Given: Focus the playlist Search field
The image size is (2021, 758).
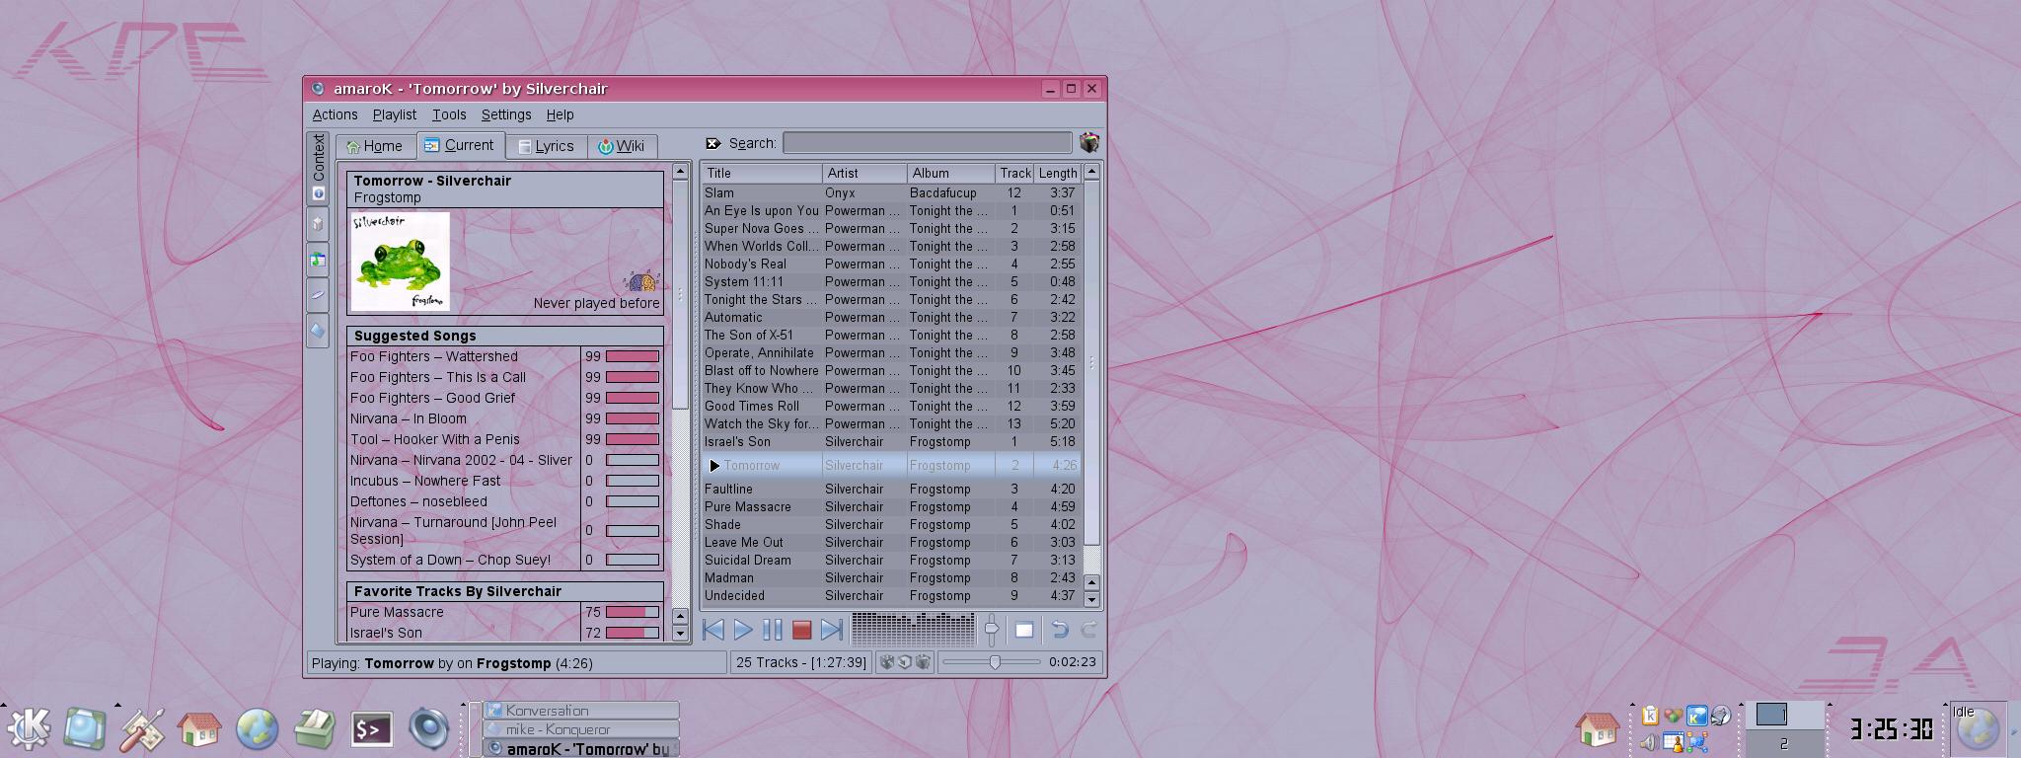Looking at the screenshot, I should tap(927, 143).
